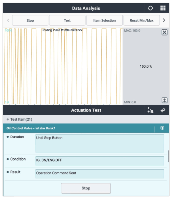Click the Stop button in Data Analysis toolbar
The height and width of the screenshot is (199, 172).
[30, 20]
